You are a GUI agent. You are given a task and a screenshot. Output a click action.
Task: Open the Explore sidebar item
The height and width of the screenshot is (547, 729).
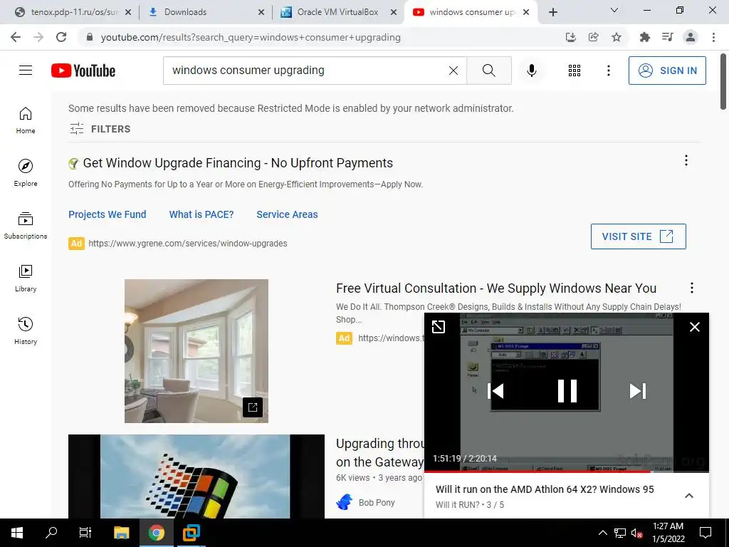click(x=26, y=173)
